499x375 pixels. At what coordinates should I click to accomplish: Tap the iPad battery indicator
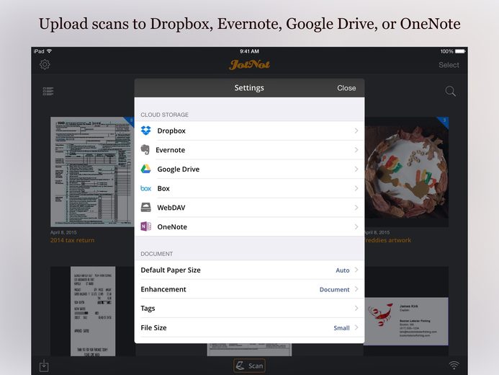460,51
